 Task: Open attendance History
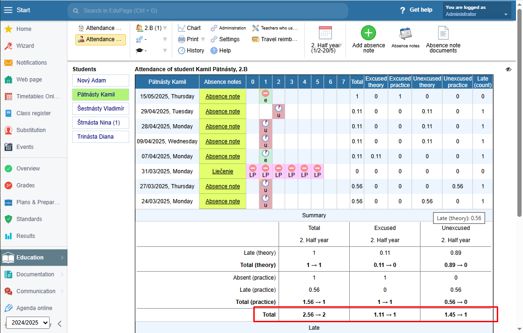tap(191, 51)
